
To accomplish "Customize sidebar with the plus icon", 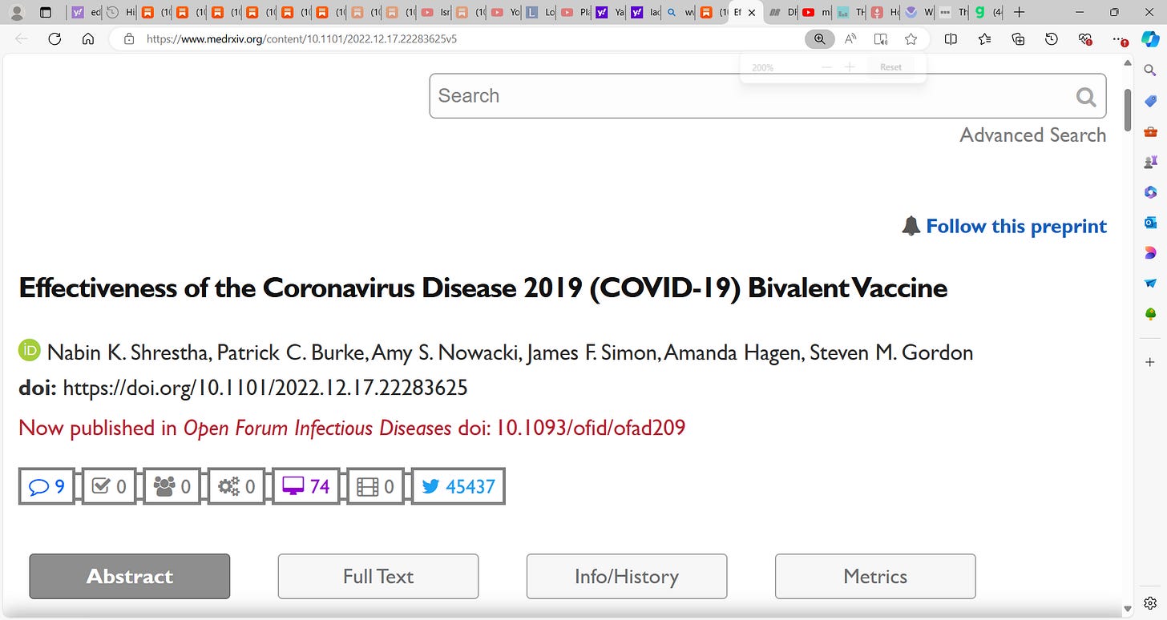I will click(x=1150, y=362).
